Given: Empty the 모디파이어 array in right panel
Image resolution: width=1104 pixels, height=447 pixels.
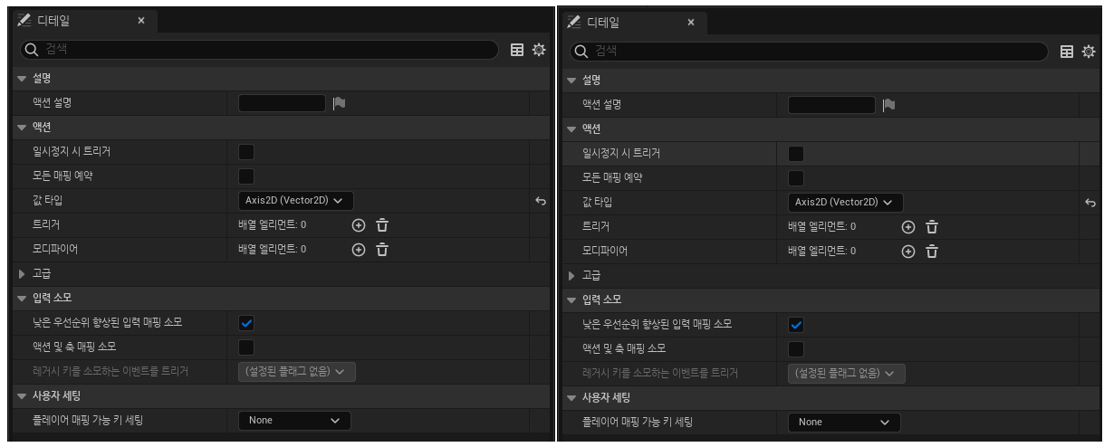Looking at the screenshot, I should (932, 251).
